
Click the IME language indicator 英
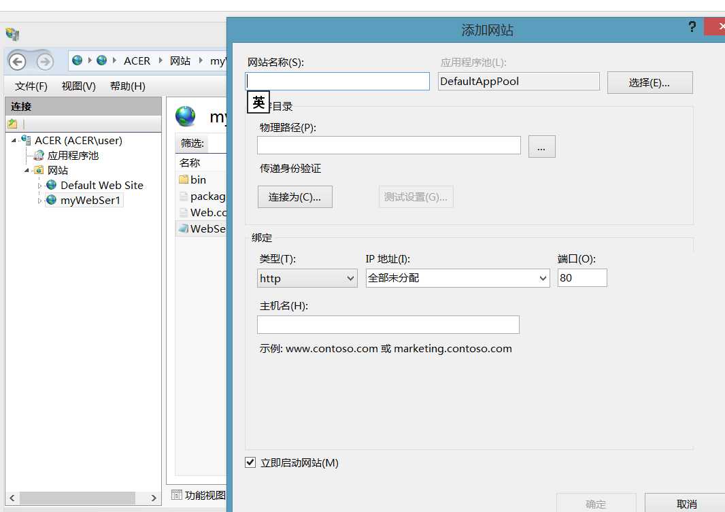point(258,102)
